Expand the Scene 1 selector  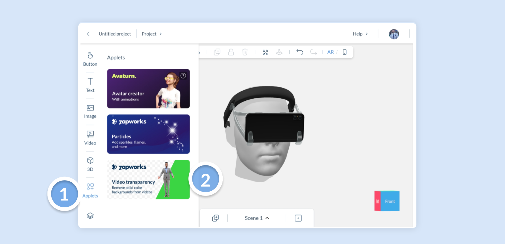(x=257, y=218)
